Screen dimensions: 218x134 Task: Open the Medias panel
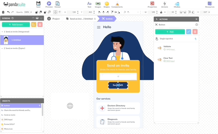pos(177,4)
